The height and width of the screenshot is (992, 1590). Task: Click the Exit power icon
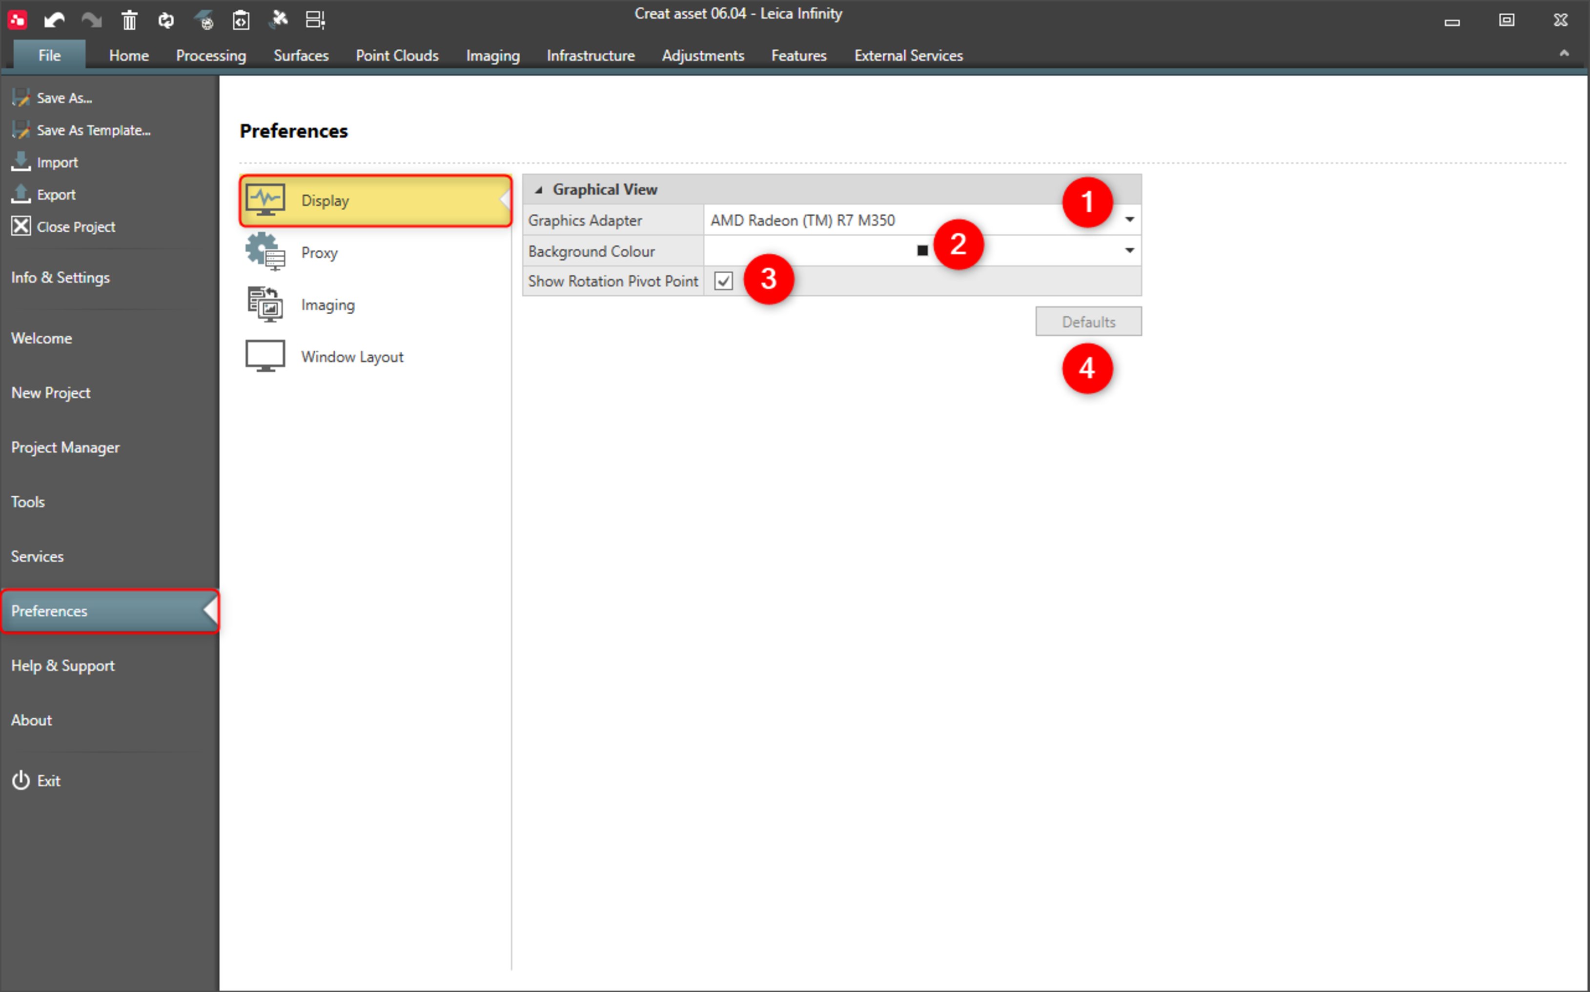[x=20, y=780]
